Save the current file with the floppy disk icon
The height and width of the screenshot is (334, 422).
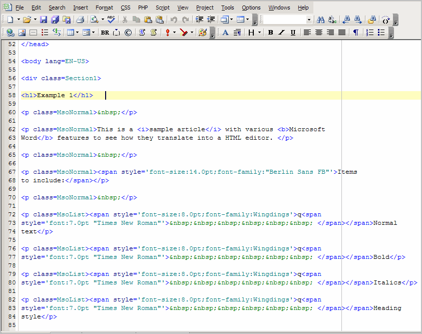coord(44,20)
